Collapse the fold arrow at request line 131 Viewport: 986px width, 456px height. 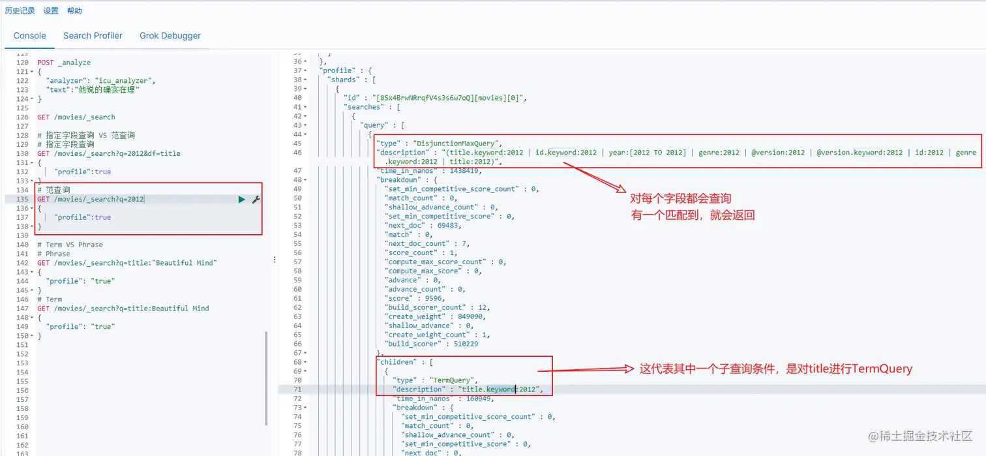click(32, 162)
